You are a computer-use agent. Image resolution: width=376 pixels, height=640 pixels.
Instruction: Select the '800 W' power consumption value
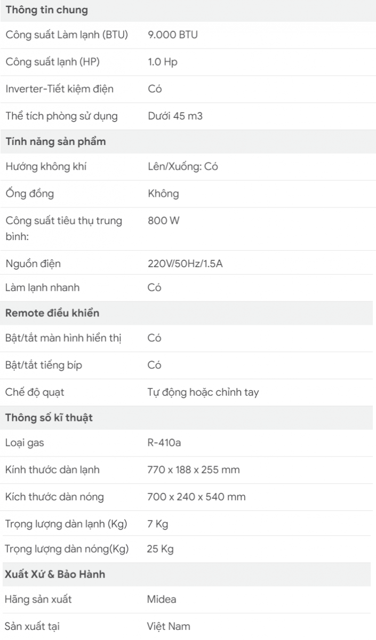coord(164,220)
